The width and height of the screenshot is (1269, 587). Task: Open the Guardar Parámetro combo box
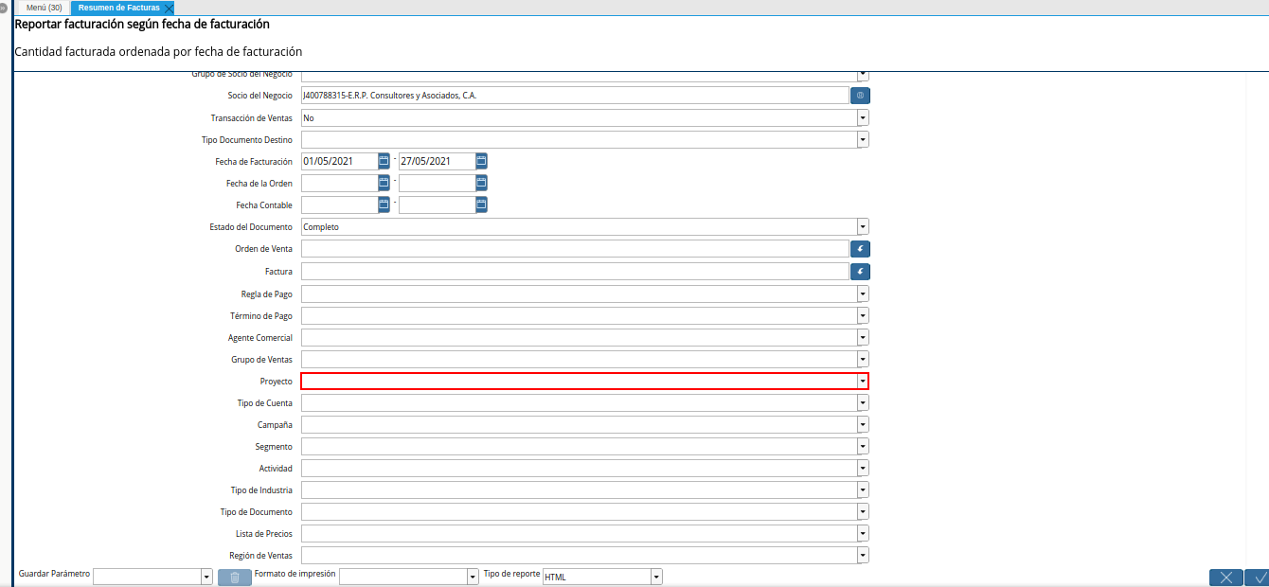tap(206, 577)
